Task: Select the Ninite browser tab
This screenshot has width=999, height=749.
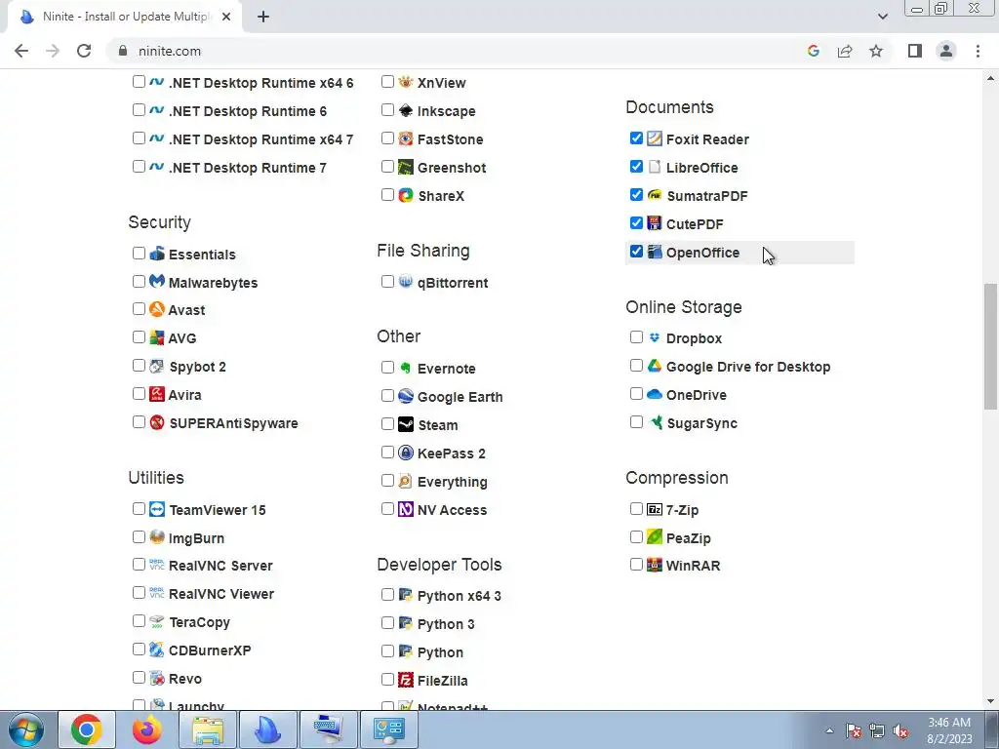Action: 124,17
